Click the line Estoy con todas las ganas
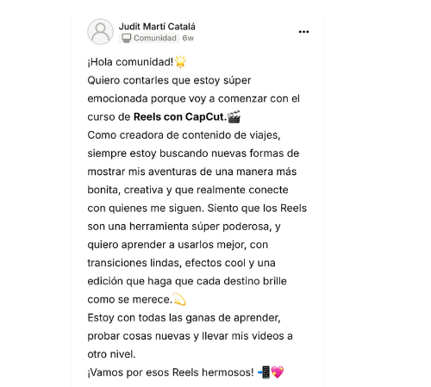The height and width of the screenshot is (387, 431). 184,318
